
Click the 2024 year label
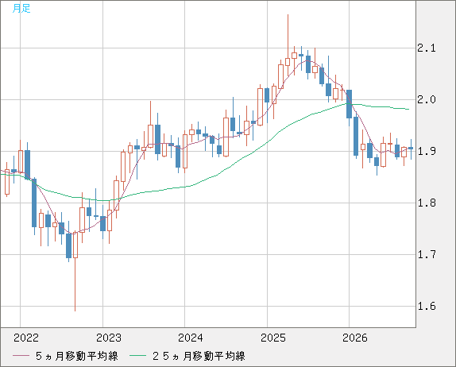[191, 338]
